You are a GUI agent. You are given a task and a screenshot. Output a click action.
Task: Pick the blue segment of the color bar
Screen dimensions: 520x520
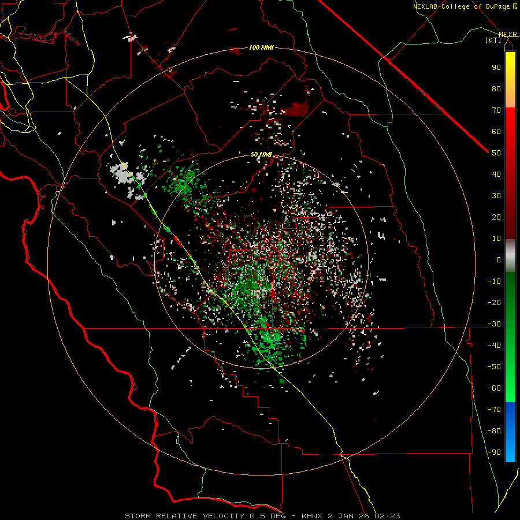pos(510,432)
